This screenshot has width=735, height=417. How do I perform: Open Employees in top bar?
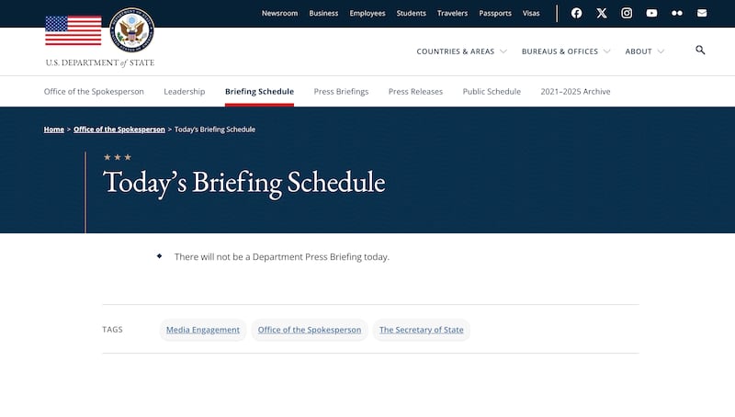click(367, 13)
